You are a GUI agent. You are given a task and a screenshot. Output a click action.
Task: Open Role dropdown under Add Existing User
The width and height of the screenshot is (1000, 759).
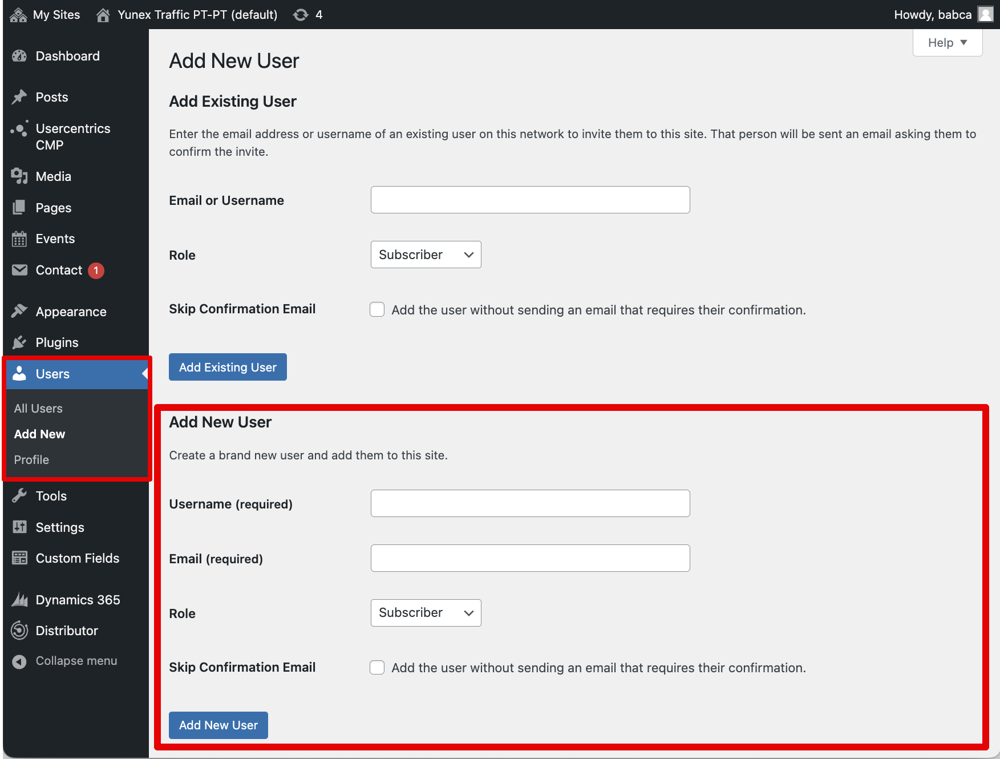point(426,255)
